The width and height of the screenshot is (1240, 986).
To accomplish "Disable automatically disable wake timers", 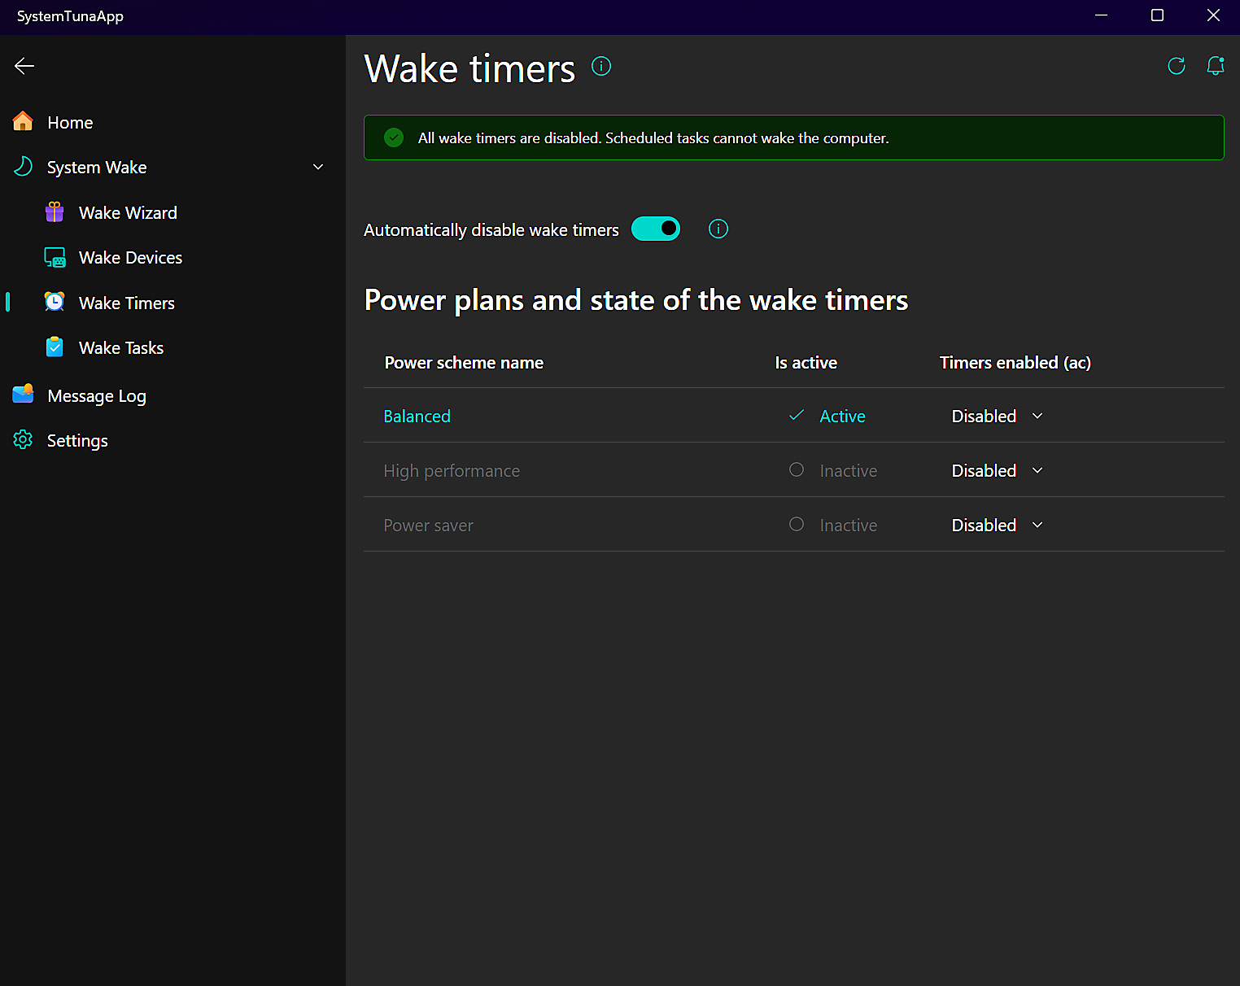I will click(656, 229).
